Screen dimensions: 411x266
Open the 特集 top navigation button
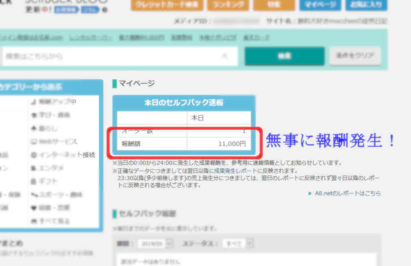(x=274, y=5)
